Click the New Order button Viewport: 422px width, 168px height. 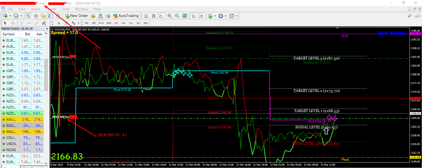click(x=77, y=16)
